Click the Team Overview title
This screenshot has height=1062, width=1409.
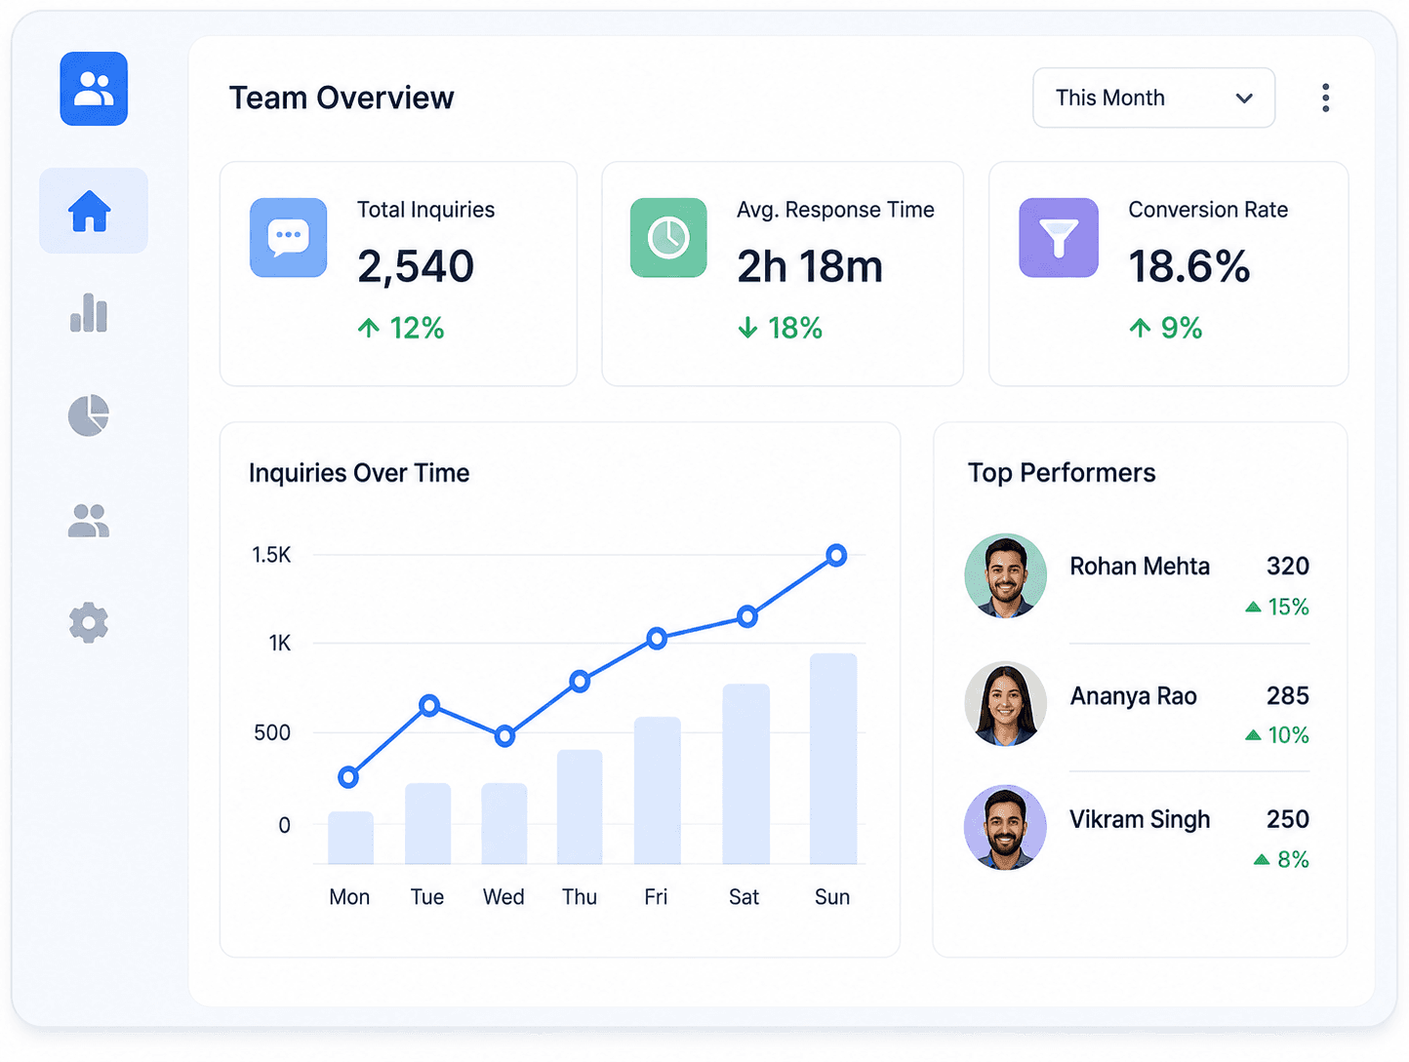[342, 98]
